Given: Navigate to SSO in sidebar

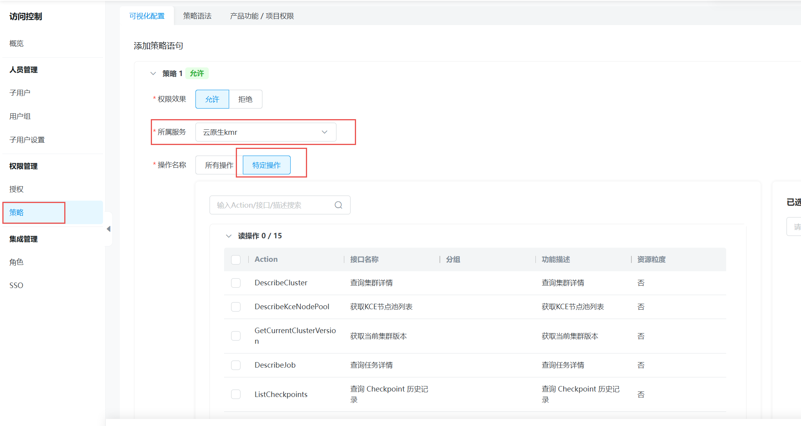Looking at the screenshot, I should 16,285.
